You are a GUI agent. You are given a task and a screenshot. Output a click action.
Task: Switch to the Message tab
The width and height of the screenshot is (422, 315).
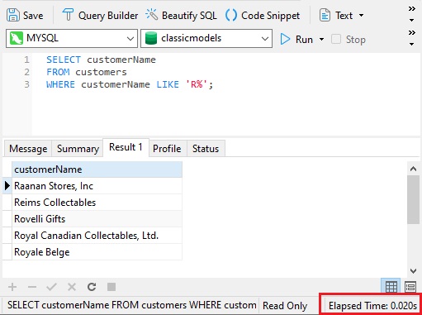click(x=28, y=149)
